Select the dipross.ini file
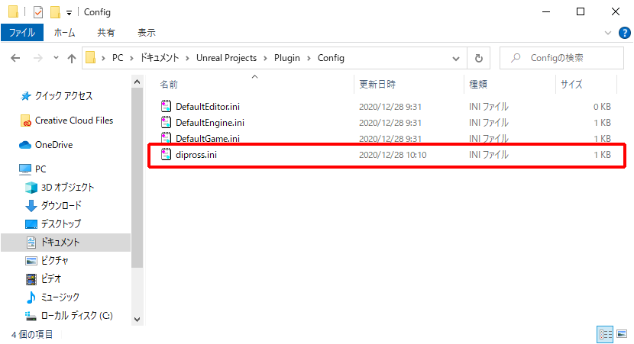634x344 pixels. (x=196, y=155)
